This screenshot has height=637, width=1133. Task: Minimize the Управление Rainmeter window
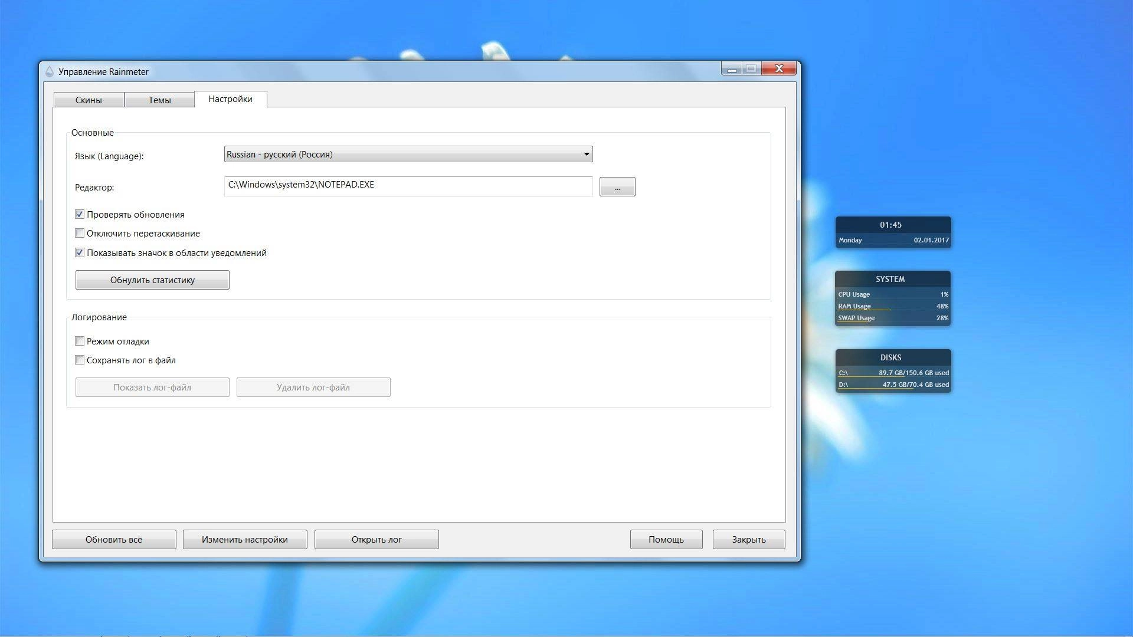732,68
